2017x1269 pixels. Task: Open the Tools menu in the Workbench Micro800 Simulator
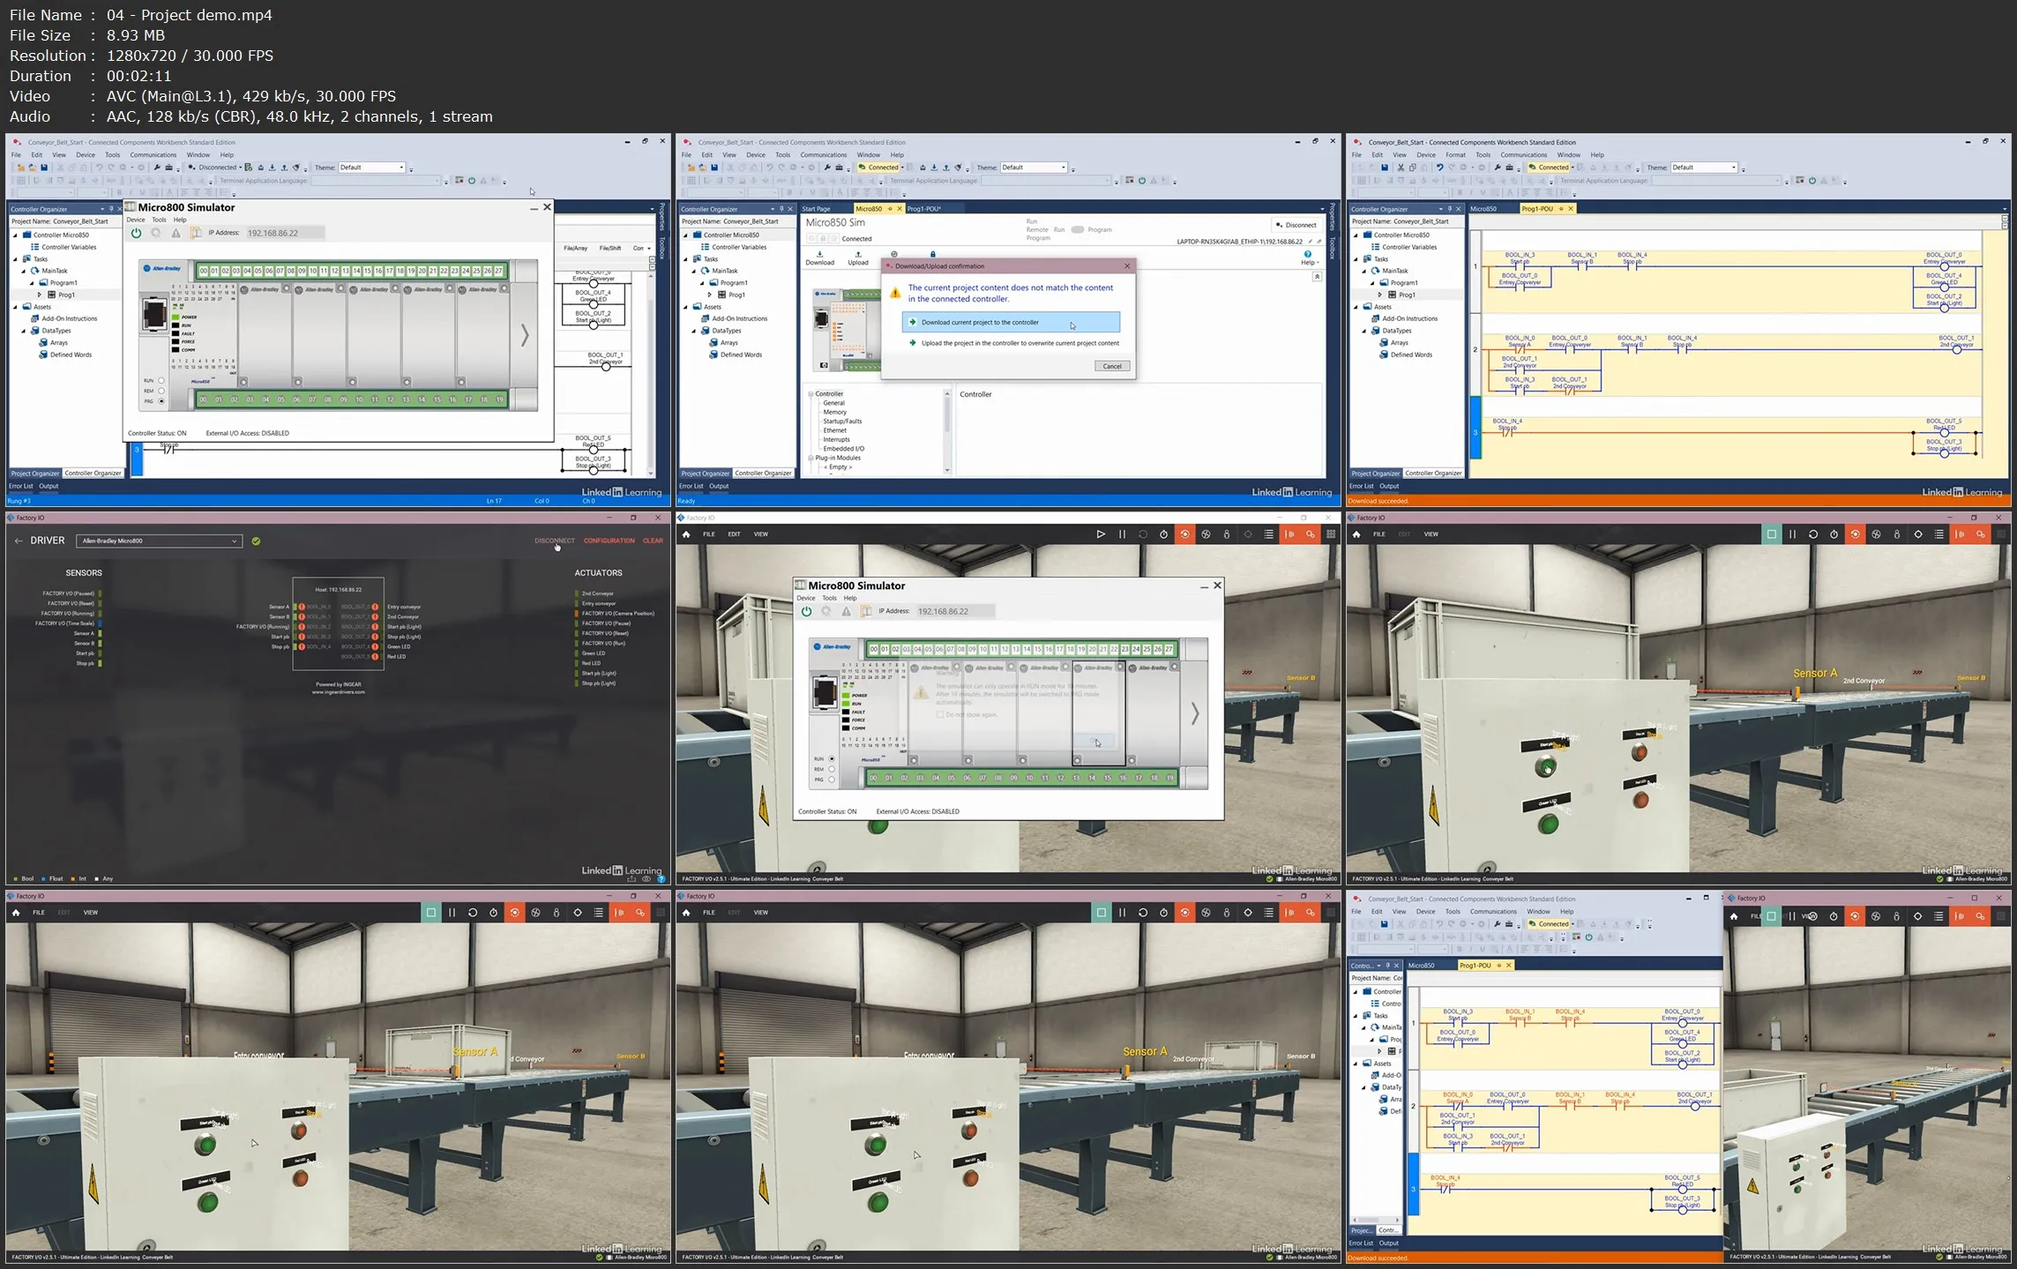coord(159,220)
